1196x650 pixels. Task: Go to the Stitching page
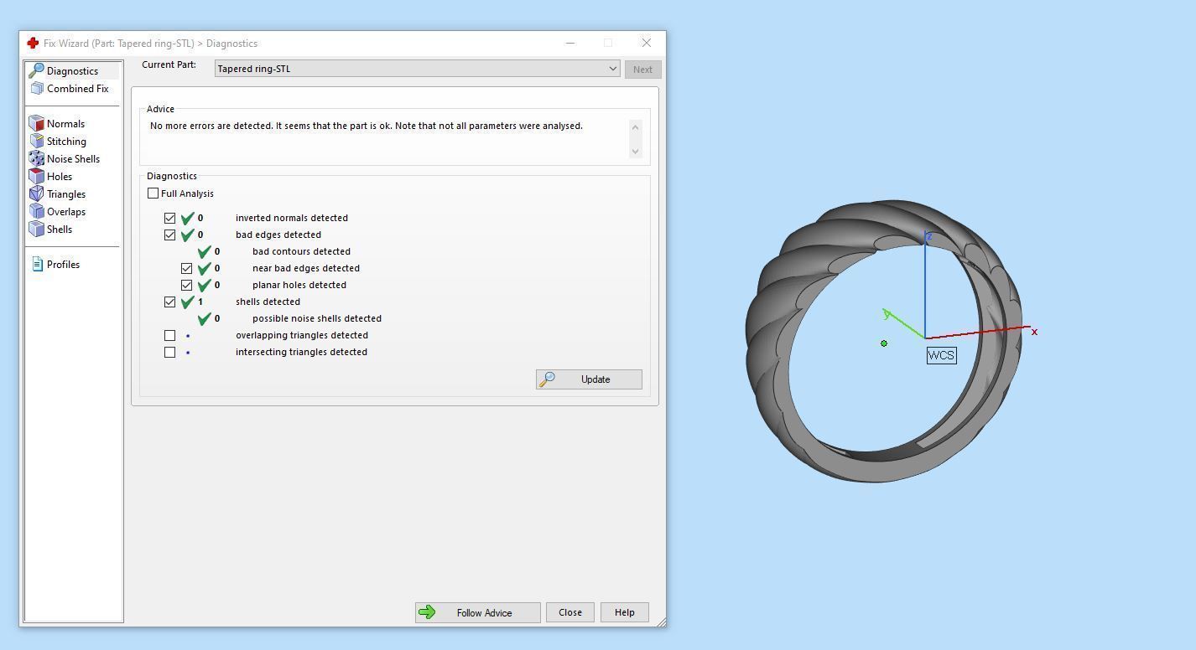tap(66, 142)
